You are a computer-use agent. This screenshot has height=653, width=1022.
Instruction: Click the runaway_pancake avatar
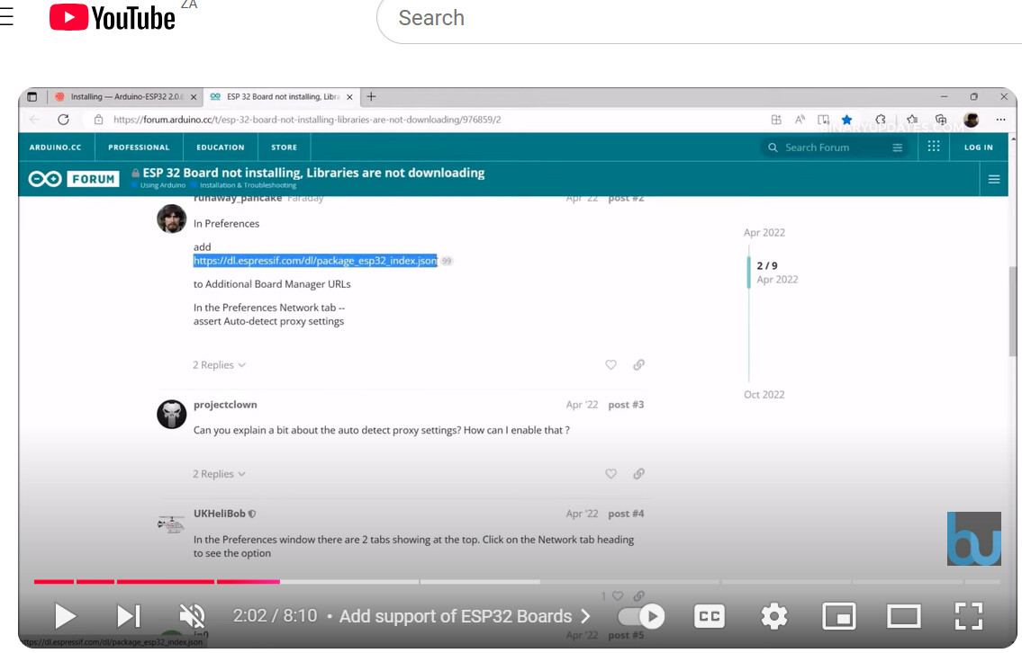pos(171,219)
